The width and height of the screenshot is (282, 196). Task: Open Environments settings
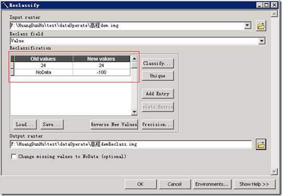click(212, 184)
